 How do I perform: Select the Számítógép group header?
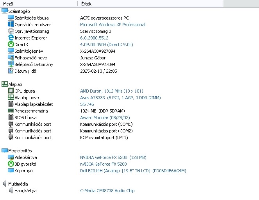point(19,11)
